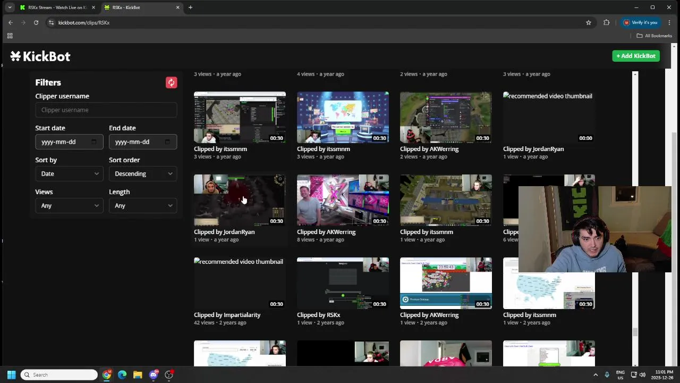The width and height of the screenshot is (680, 383).
Task: Open the apps grid in bookmarks bar
Action: (x=10, y=36)
